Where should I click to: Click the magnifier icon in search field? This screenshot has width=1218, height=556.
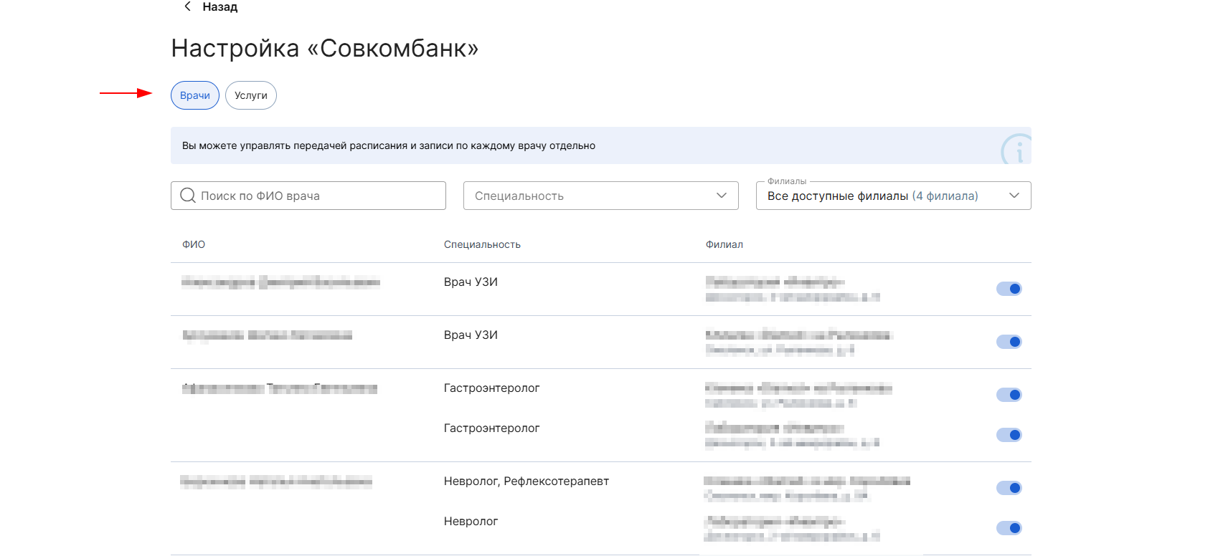(x=188, y=196)
